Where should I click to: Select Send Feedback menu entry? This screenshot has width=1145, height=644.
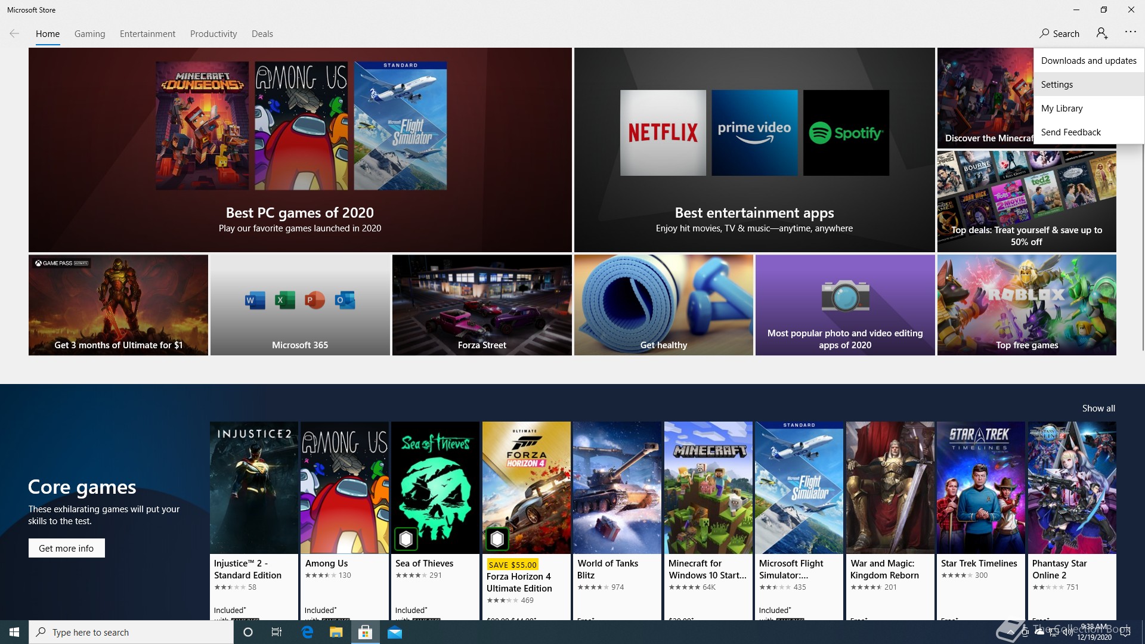click(1088, 132)
